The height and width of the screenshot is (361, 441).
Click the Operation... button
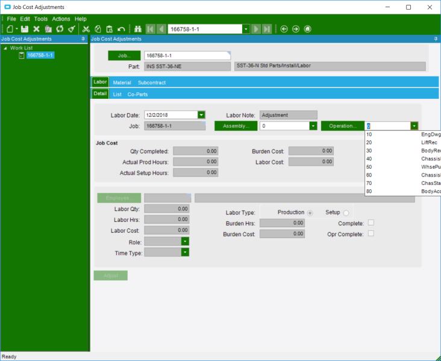point(343,126)
